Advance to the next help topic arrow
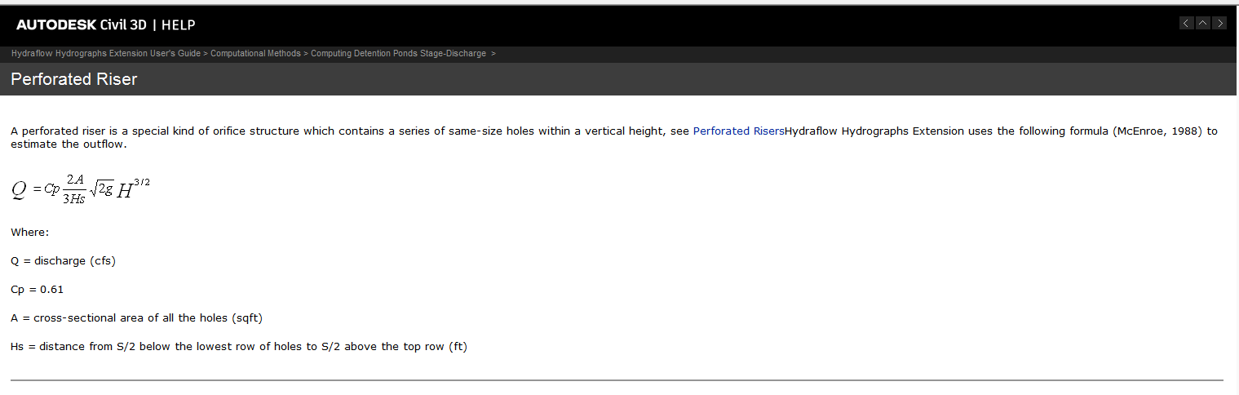The height and width of the screenshot is (395, 1239). 1219,24
